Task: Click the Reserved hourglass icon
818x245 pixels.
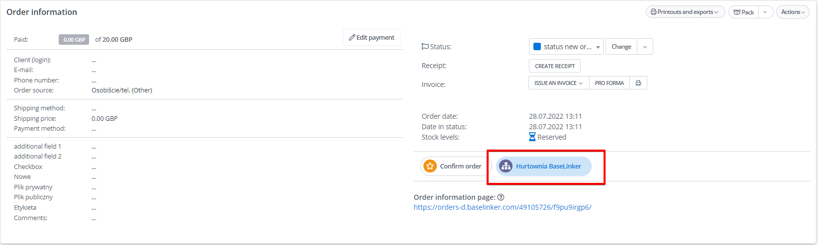Action: 532,137
